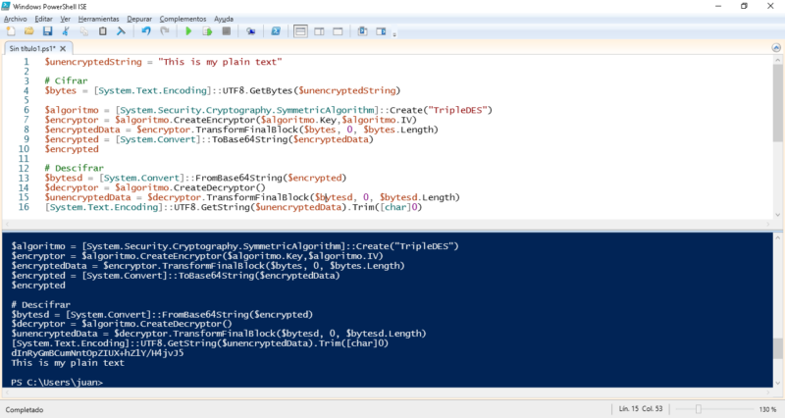Click the "# Cifrar" comment on line 3

pos(66,80)
